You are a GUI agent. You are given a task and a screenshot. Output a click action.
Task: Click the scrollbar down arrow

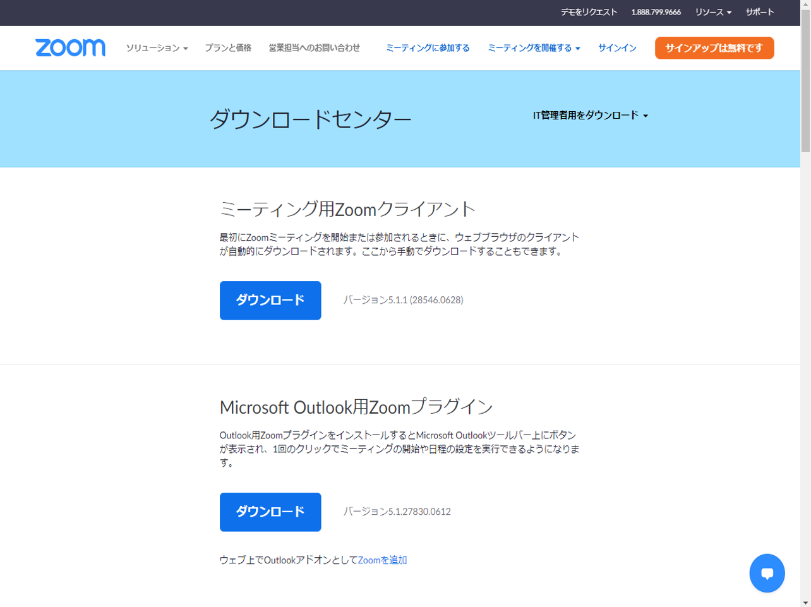805,602
